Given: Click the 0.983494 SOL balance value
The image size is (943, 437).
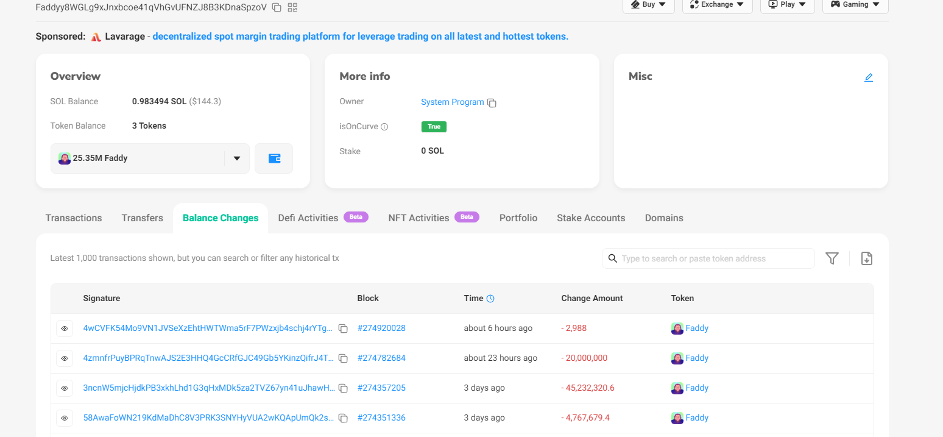Looking at the screenshot, I should click(160, 101).
